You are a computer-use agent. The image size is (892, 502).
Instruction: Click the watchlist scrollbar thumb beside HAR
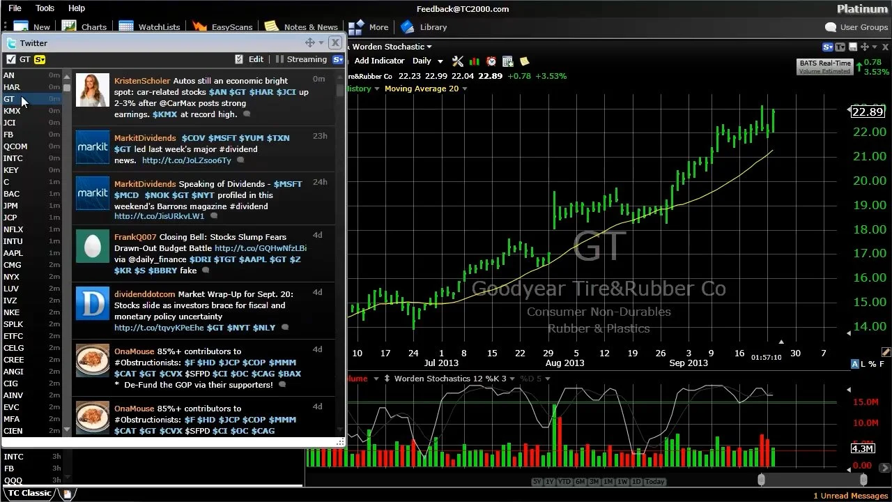pyautogui.click(x=67, y=88)
